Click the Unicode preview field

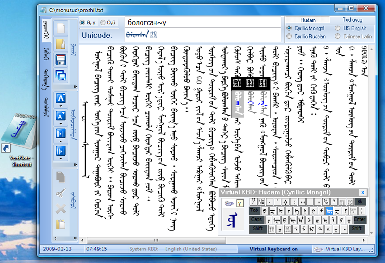click(203, 35)
